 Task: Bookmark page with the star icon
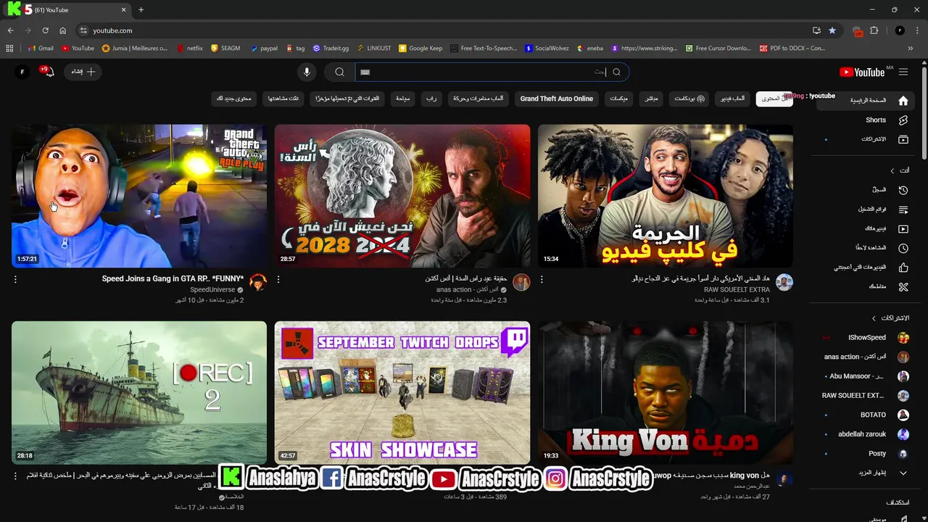[x=832, y=30]
